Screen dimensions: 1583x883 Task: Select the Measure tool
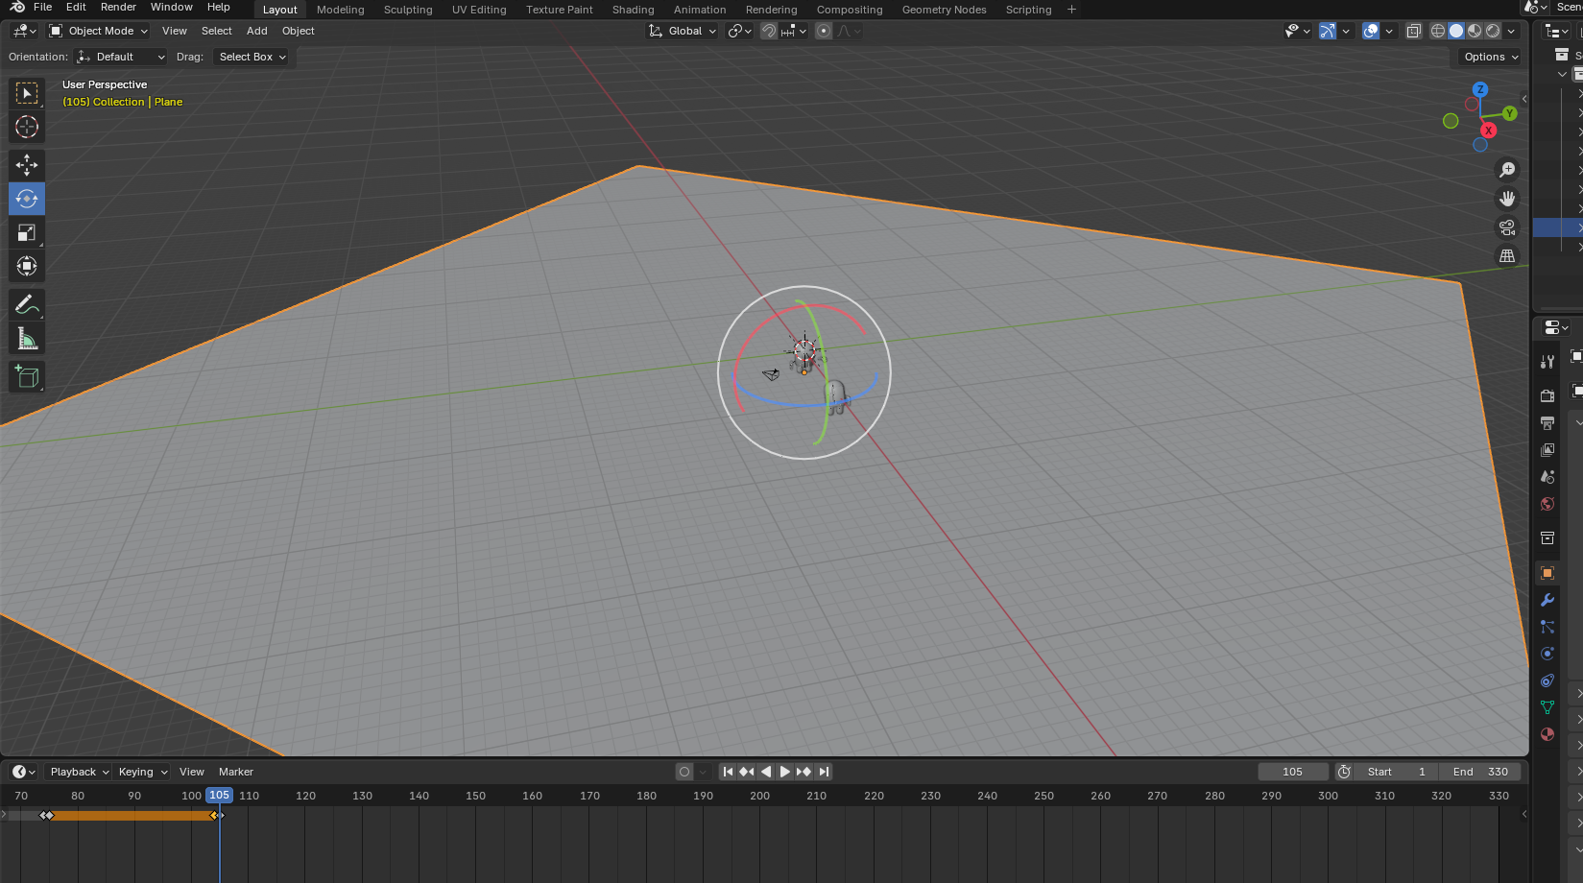tap(27, 339)
